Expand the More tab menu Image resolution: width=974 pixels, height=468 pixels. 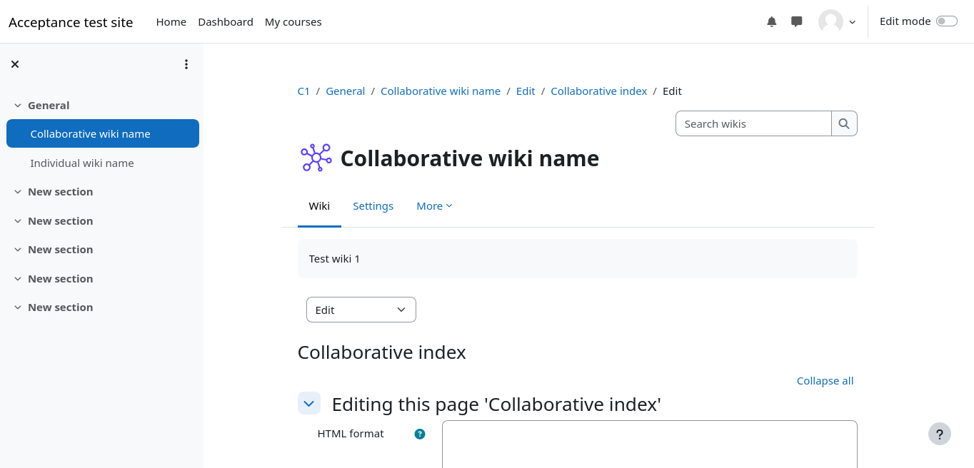[x=434, y=206]
